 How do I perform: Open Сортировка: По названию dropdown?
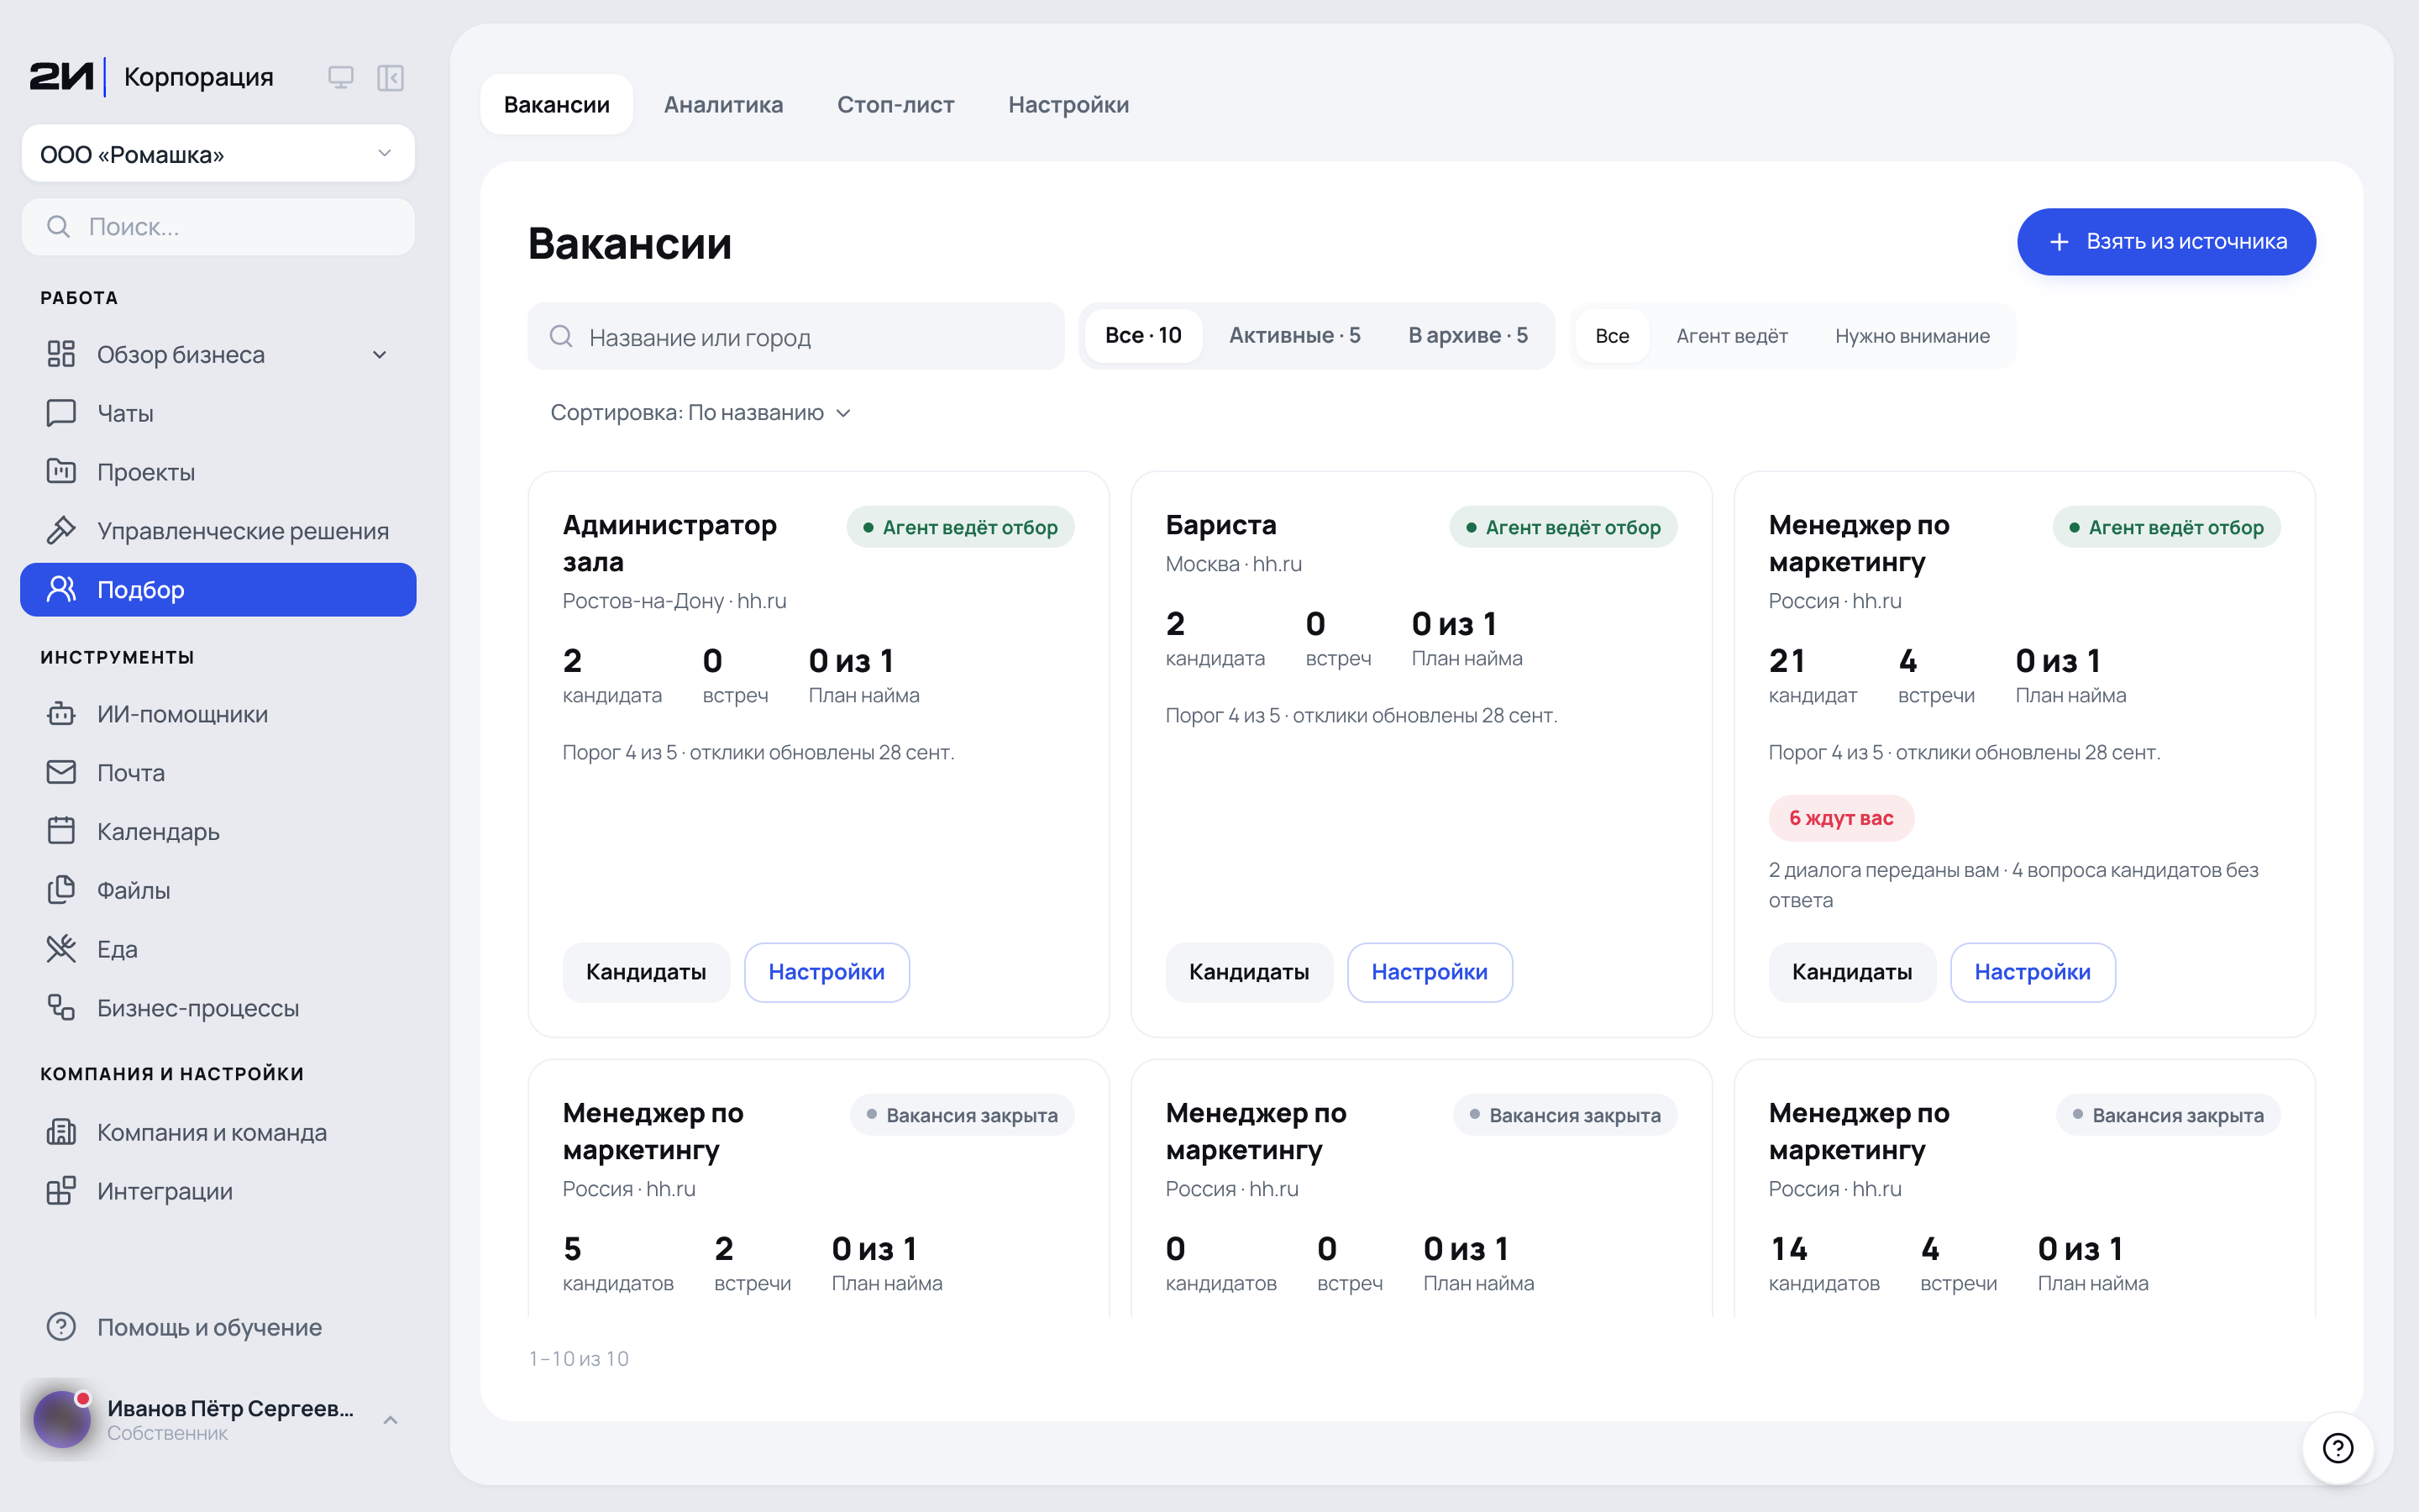point(700,413)
